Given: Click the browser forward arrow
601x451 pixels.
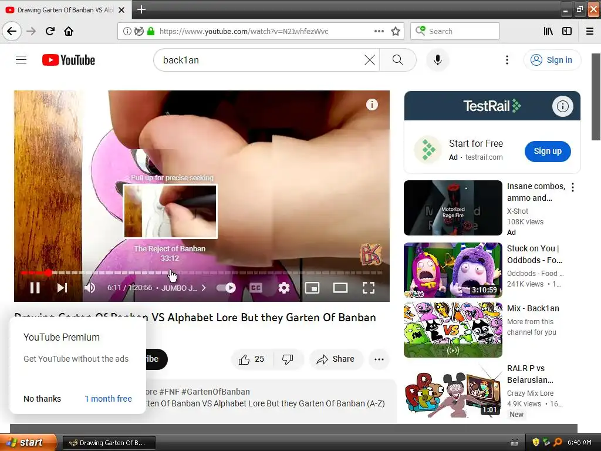Looking at the screenshot, I should [x=31, y=31].
